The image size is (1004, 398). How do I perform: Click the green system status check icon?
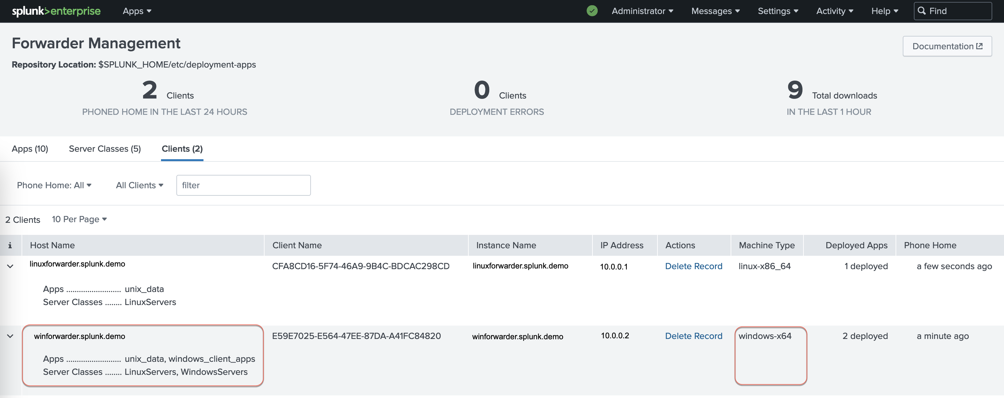[592, 11]
